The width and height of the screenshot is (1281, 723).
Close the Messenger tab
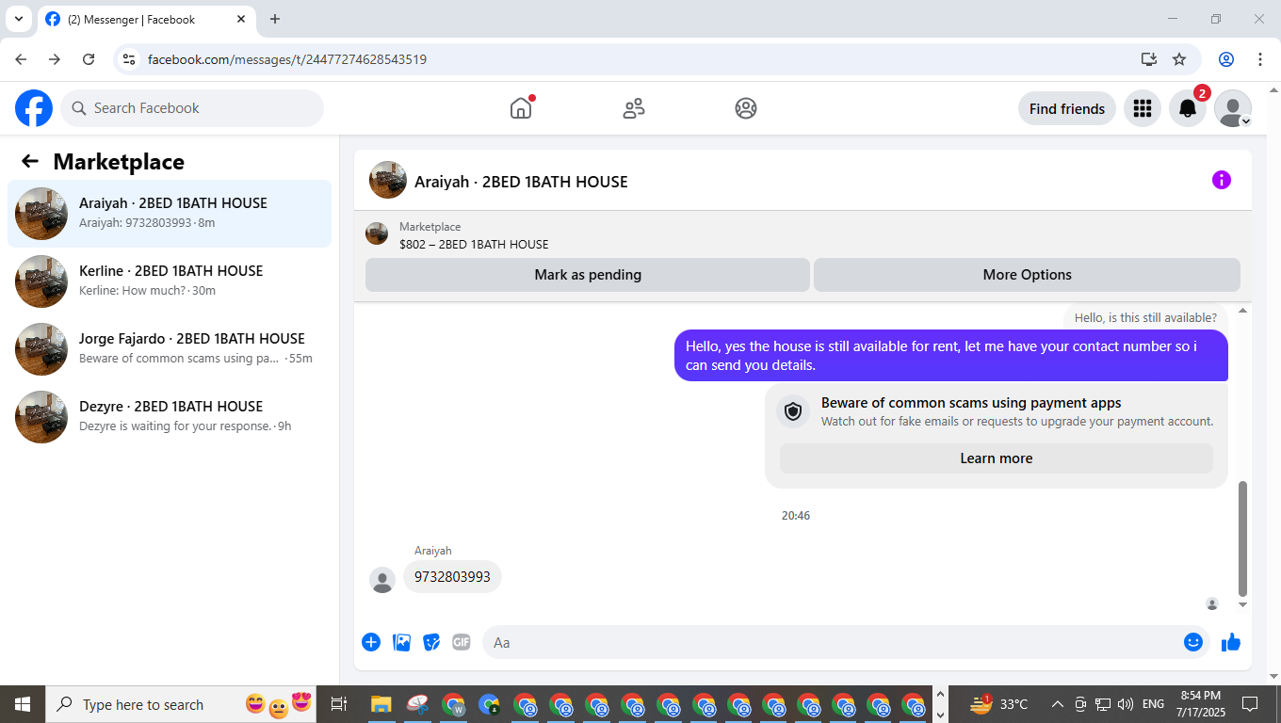(241, 19)
